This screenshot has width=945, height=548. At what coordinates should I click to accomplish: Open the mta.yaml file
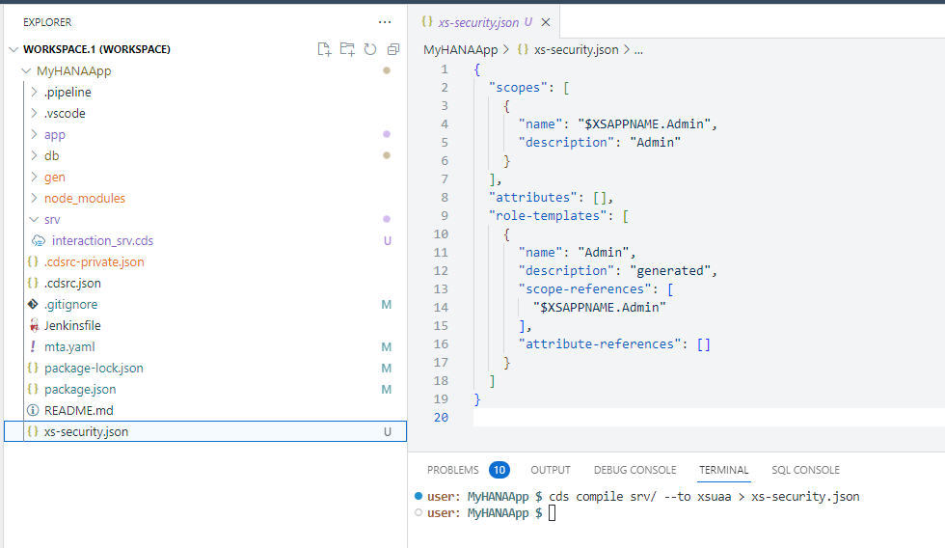tap(69, 346)
